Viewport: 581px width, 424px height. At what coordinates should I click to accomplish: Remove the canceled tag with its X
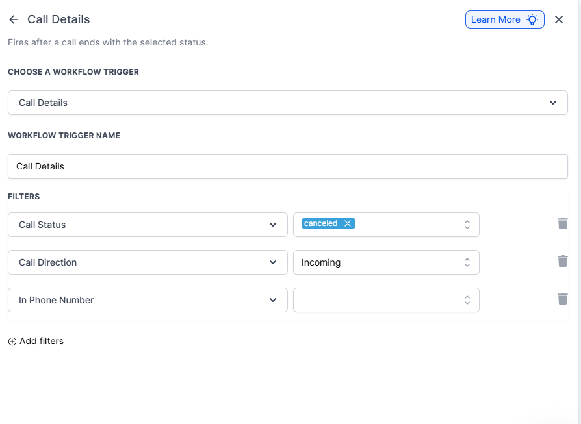pyautogui.click(x=348, y=223)
